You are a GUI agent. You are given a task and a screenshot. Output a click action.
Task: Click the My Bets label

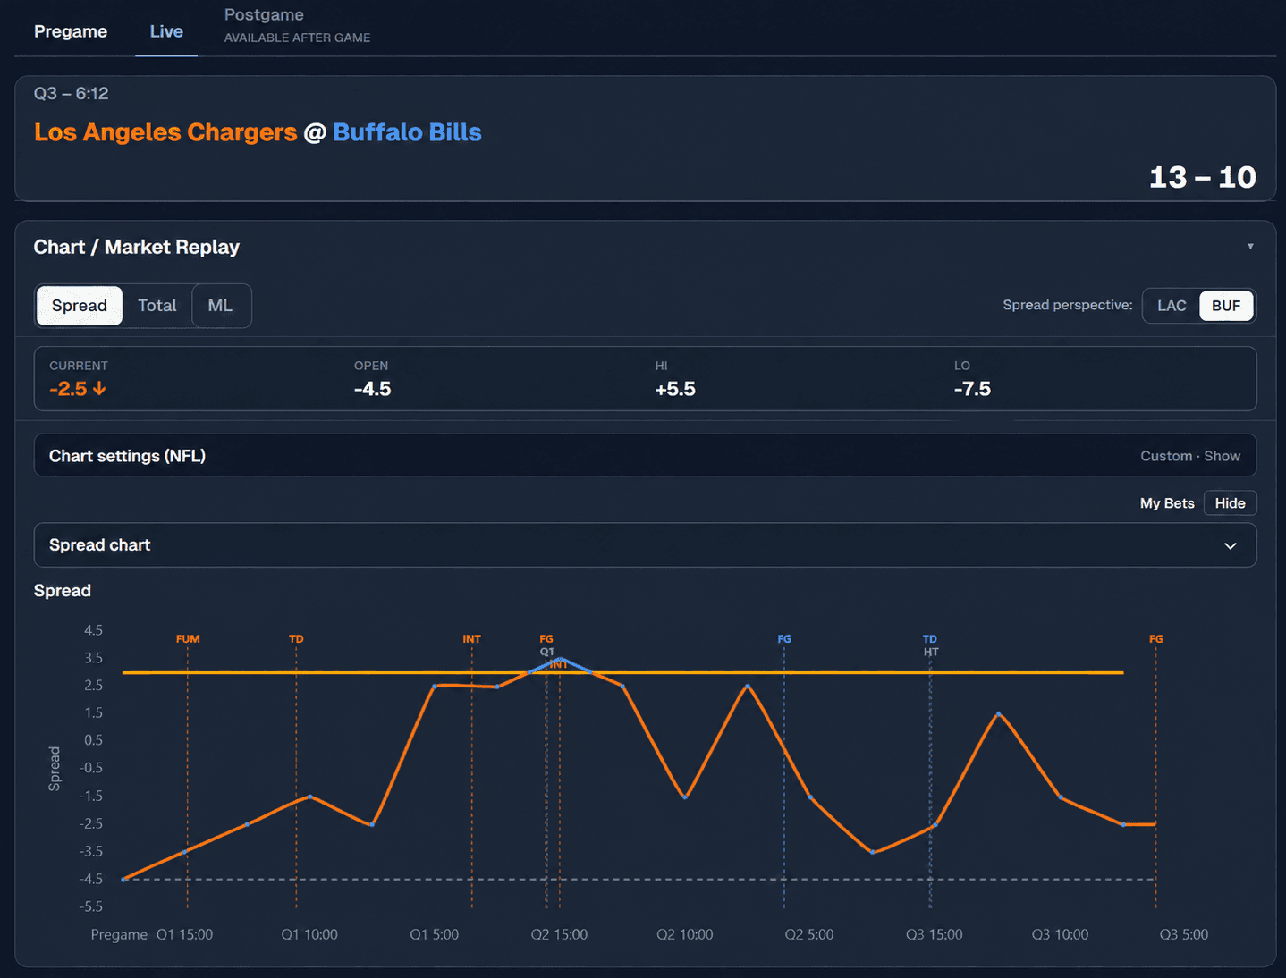point(1167,503)
